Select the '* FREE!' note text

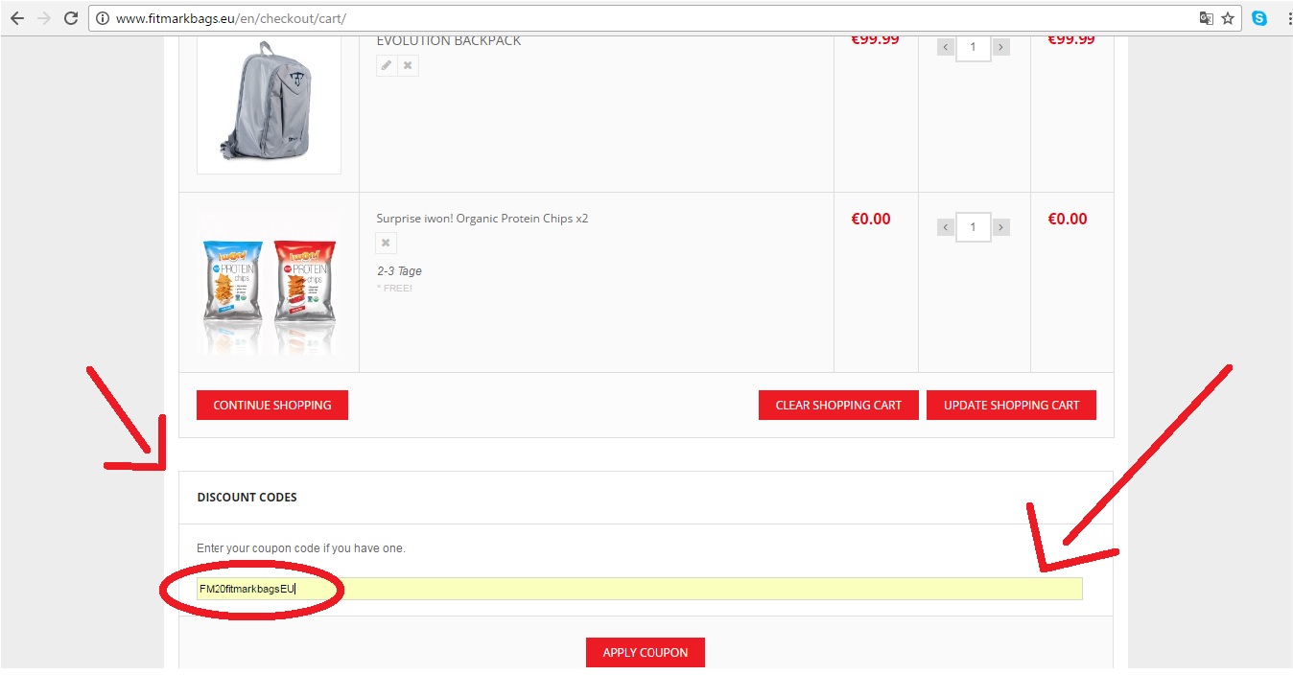click(394, 288)
